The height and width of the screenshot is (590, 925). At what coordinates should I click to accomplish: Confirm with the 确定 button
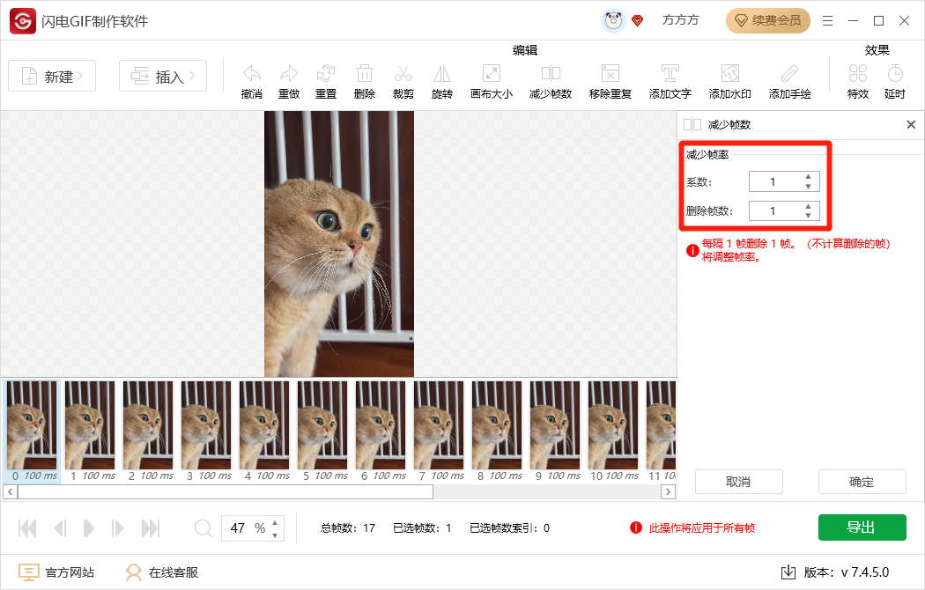862,482
